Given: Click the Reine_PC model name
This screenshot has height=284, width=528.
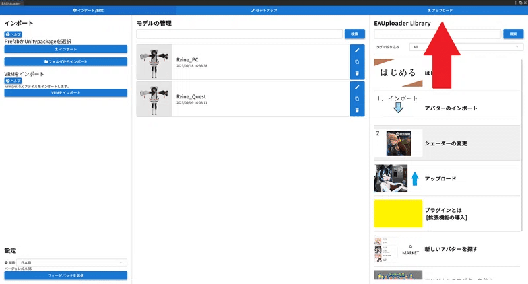Looking at the screenshot, I should tap(187, 59).
